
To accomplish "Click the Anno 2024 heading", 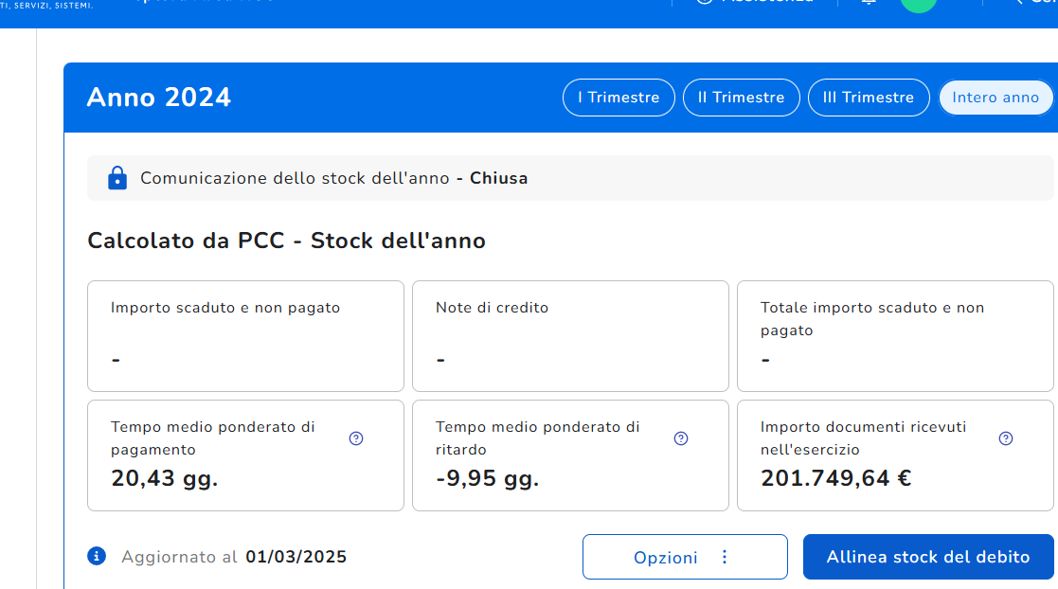I will tap(159, 98).
